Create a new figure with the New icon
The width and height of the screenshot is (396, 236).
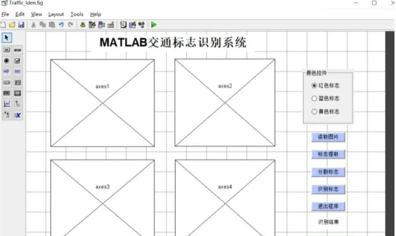tap(3, 25)
